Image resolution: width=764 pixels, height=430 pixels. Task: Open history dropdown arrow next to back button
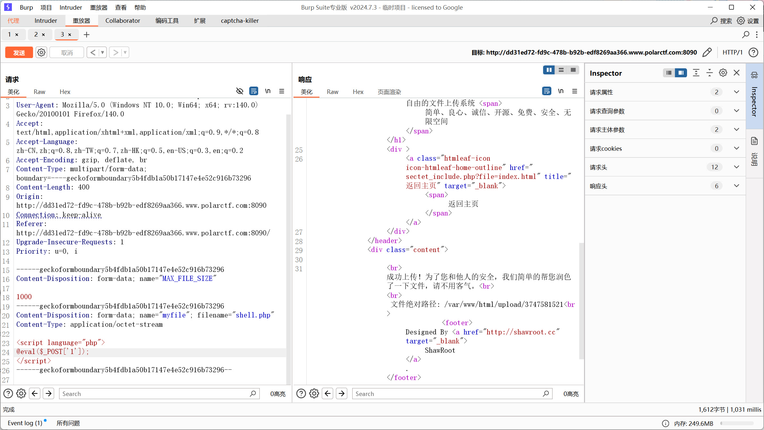[103, 52]
